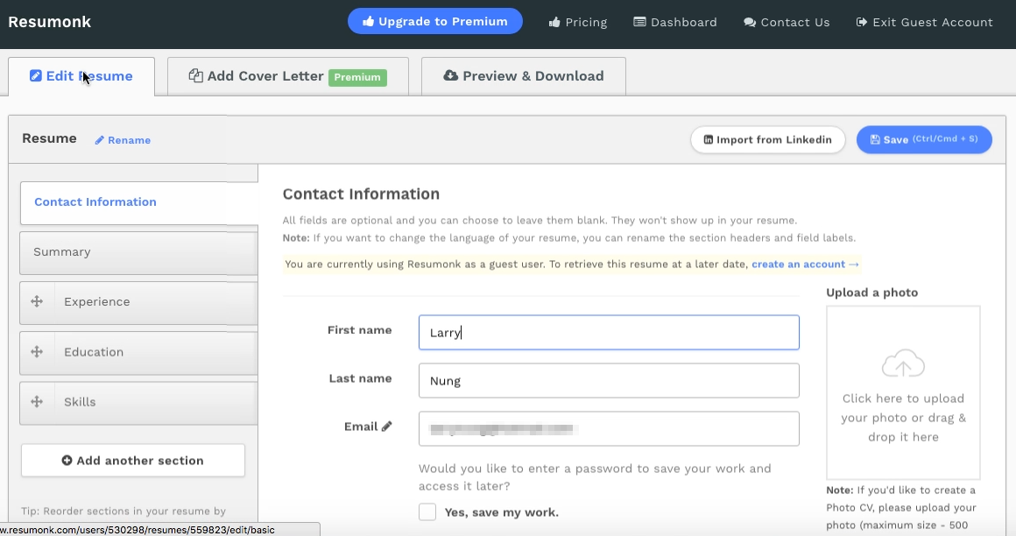This screenshot has width=1016, height=536.
Task: Click the cloud upload photo icon
Action: (903, 363)
